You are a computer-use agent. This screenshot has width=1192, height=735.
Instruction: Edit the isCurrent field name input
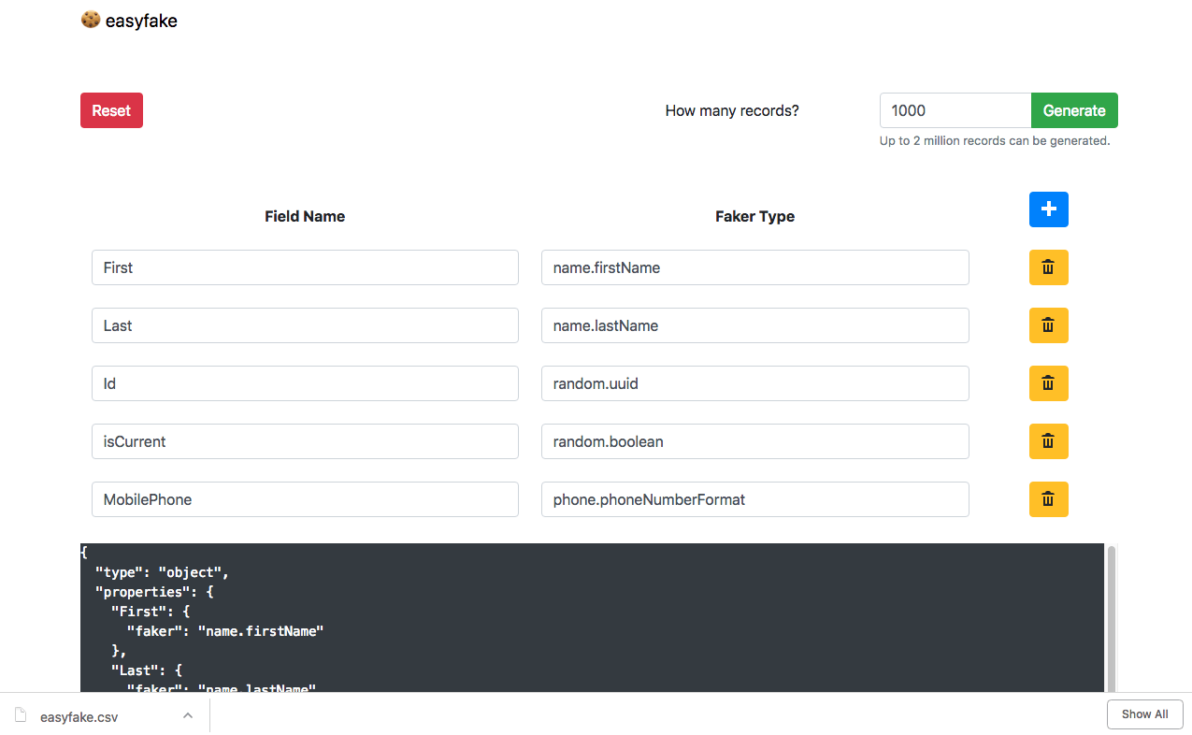(305, 441)
